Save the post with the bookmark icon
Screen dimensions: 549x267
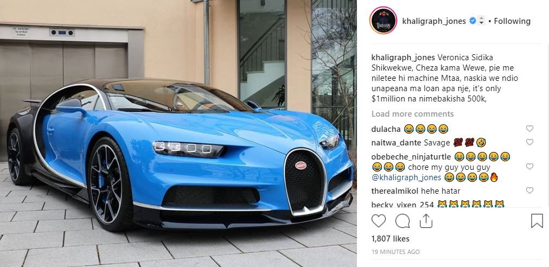point(537,221)
